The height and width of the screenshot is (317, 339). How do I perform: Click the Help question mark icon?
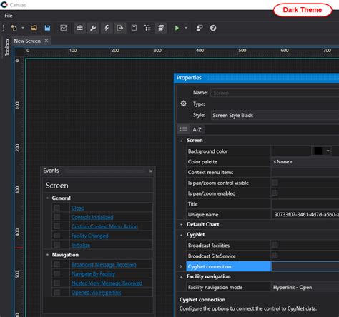[213, 28]
